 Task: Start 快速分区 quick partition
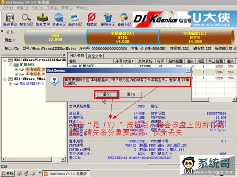pyautogui.click(x=59, y=20)
